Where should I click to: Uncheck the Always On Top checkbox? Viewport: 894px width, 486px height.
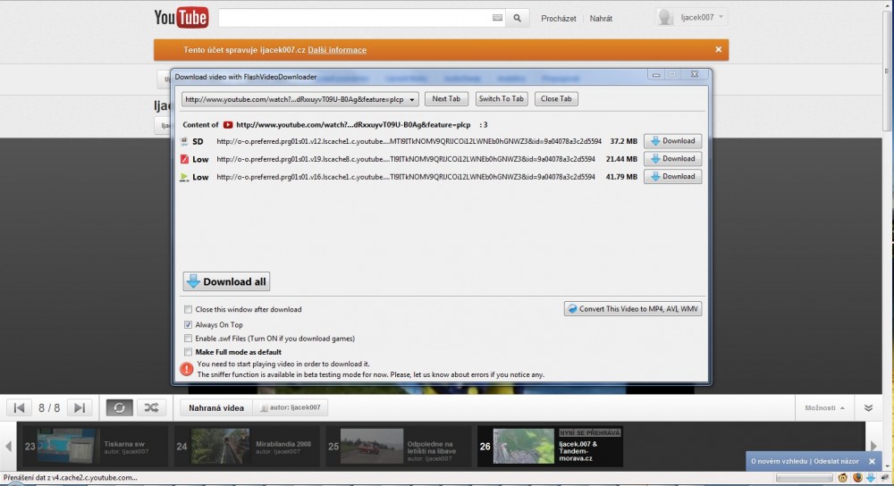click(188, 324)
